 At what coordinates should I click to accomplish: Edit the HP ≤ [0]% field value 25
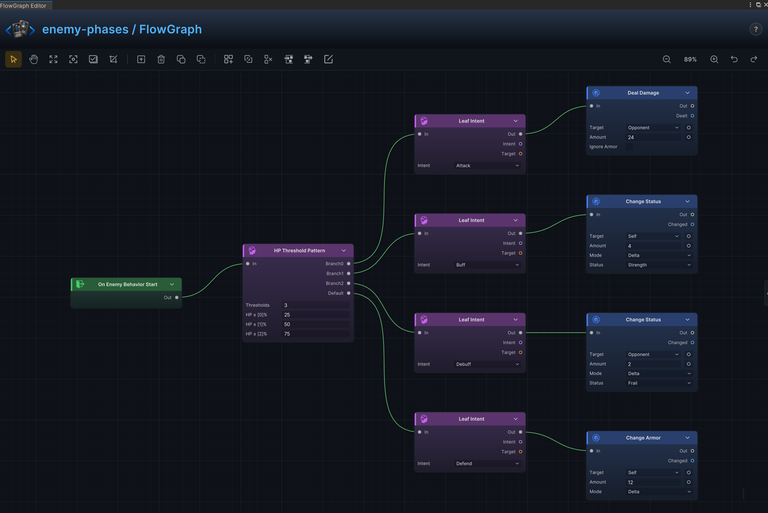tap(316, 315)
